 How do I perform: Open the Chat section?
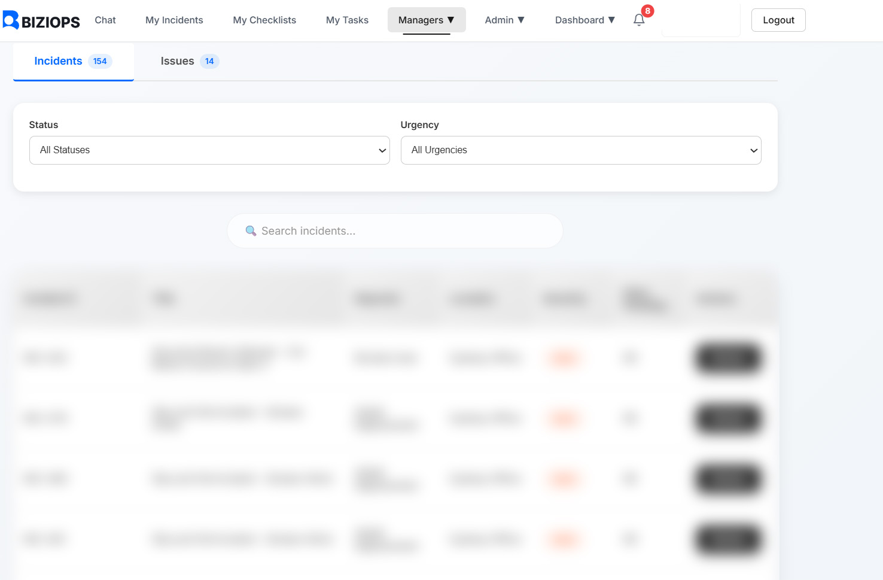[x=105, y=20]
